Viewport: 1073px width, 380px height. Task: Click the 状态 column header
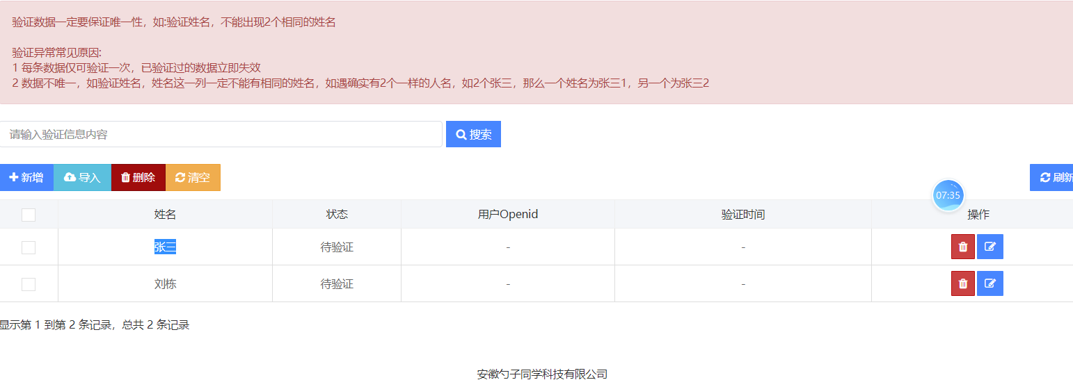click(x=337, y=214)
